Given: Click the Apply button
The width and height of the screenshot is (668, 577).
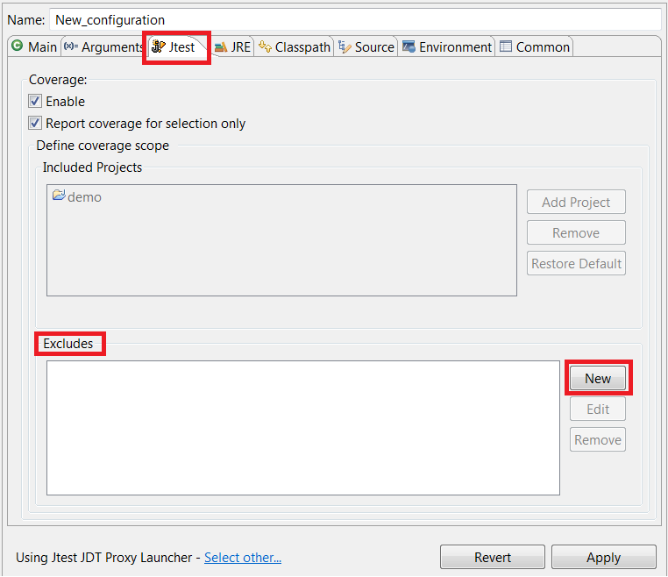Looking at the screenshot, I should pos(604,557).
